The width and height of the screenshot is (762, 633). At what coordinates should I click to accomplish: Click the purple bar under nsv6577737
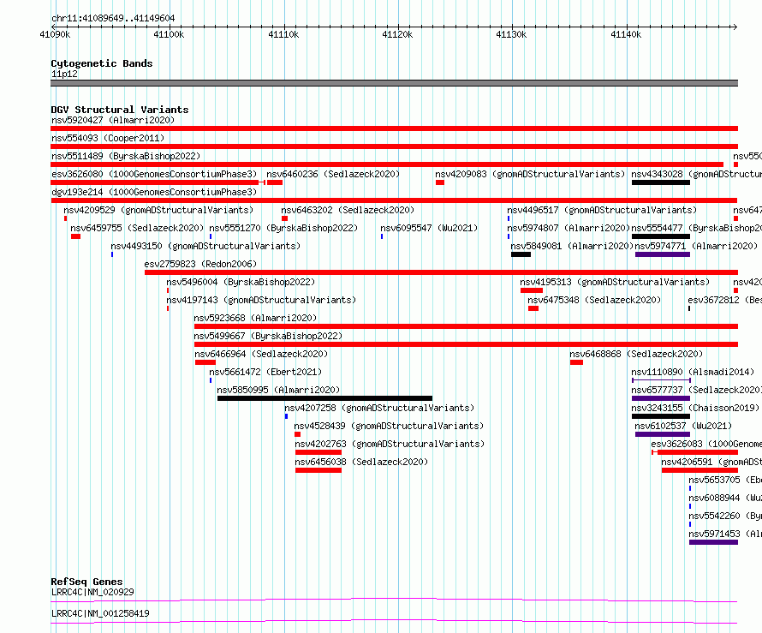tap(660, 398)
